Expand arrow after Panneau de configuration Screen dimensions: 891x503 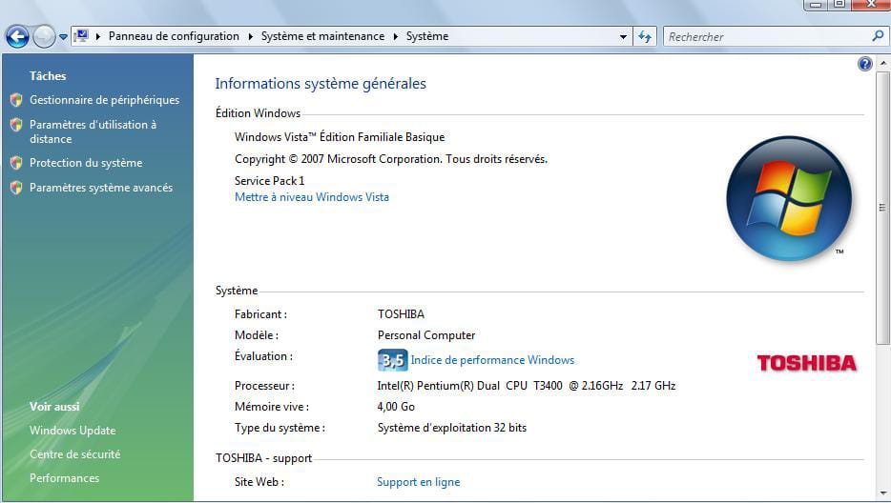[x=251, y=36]
